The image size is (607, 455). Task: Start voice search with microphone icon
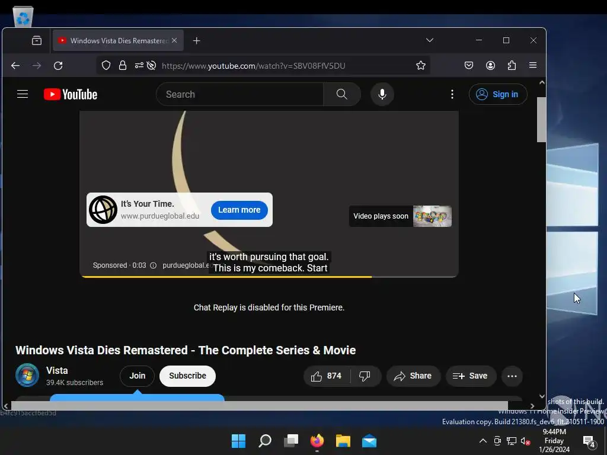pos(382,94)
